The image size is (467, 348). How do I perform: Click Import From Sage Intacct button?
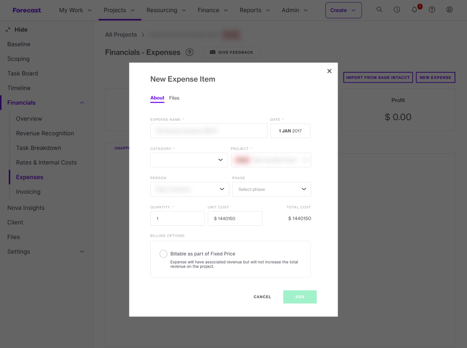point(378,77)
